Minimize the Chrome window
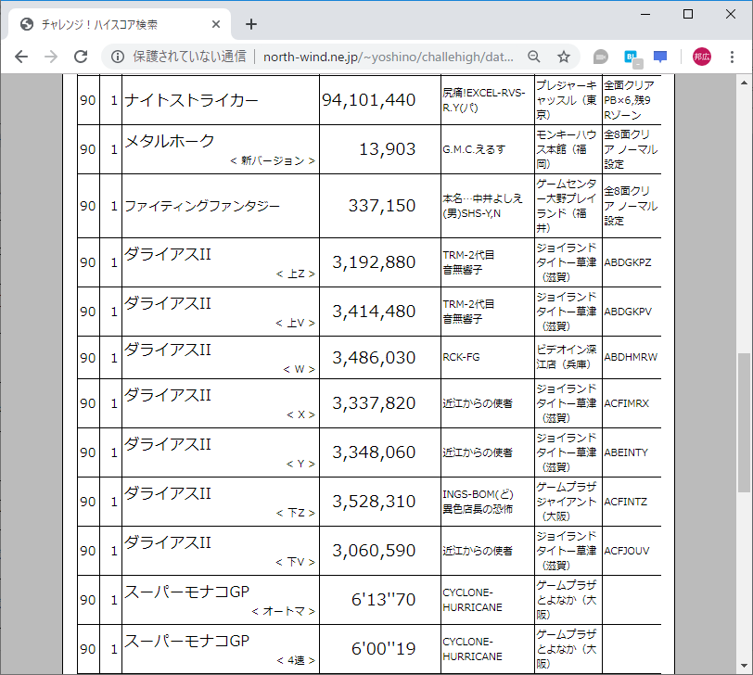Image resolution: width=753 pixels, height=675 pixels. [x=645, y=15]
